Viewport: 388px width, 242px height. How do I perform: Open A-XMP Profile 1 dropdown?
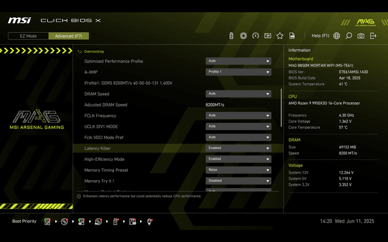pos(238,72)
